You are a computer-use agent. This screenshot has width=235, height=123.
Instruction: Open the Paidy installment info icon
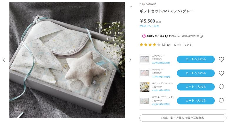(201, 36)
